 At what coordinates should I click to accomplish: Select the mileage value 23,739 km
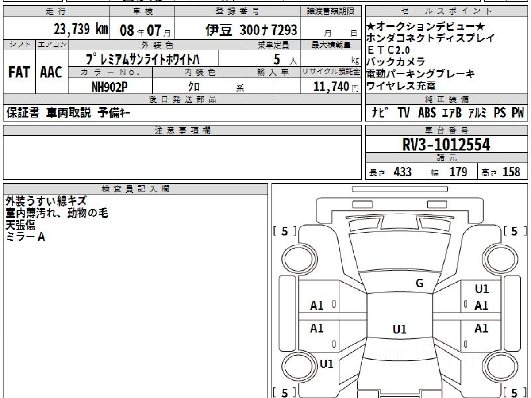[81, 30]
